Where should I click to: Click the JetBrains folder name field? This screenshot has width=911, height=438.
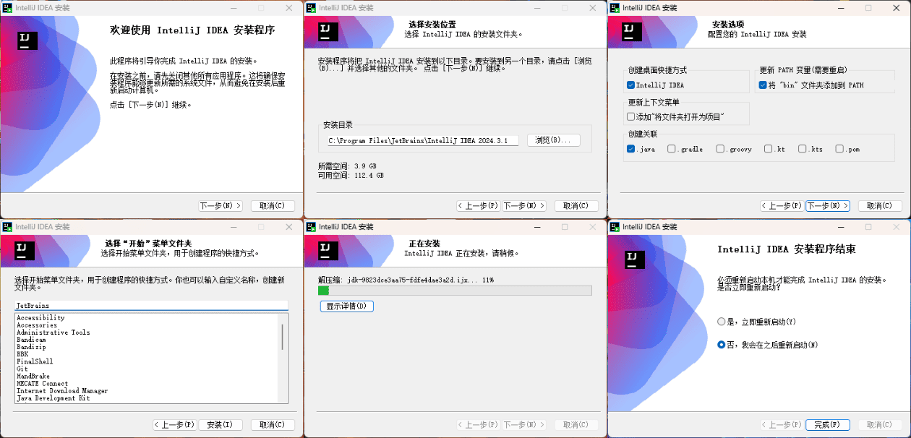coord(151,306)
